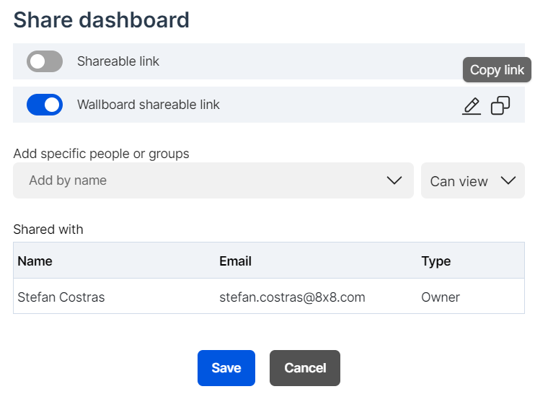The width and height of the screenshot is (535, 402).
Task: Click the Owner type cell
Action: click(440, 297)
